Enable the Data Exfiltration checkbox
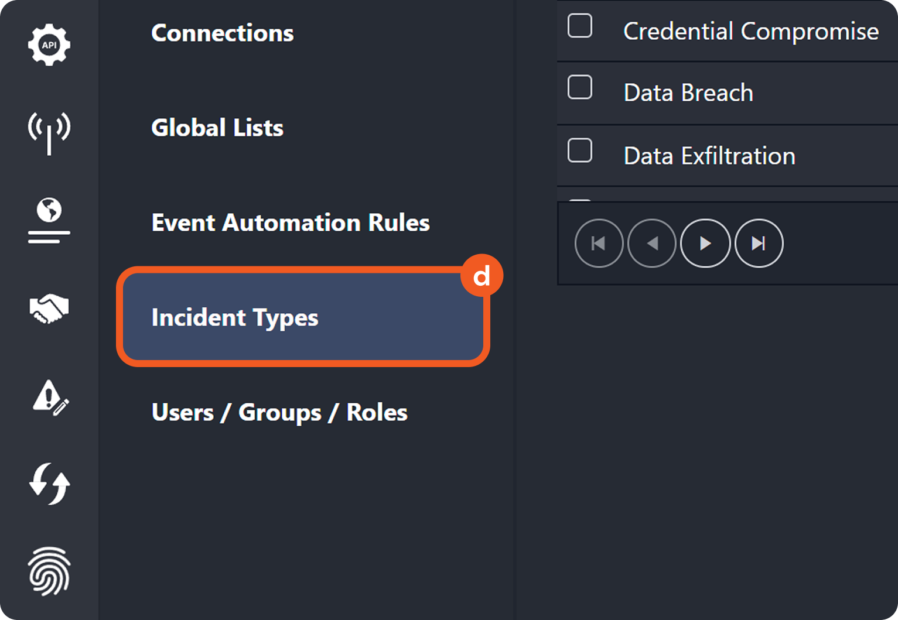This screenshot has height=620, width=898. point(580,151)
